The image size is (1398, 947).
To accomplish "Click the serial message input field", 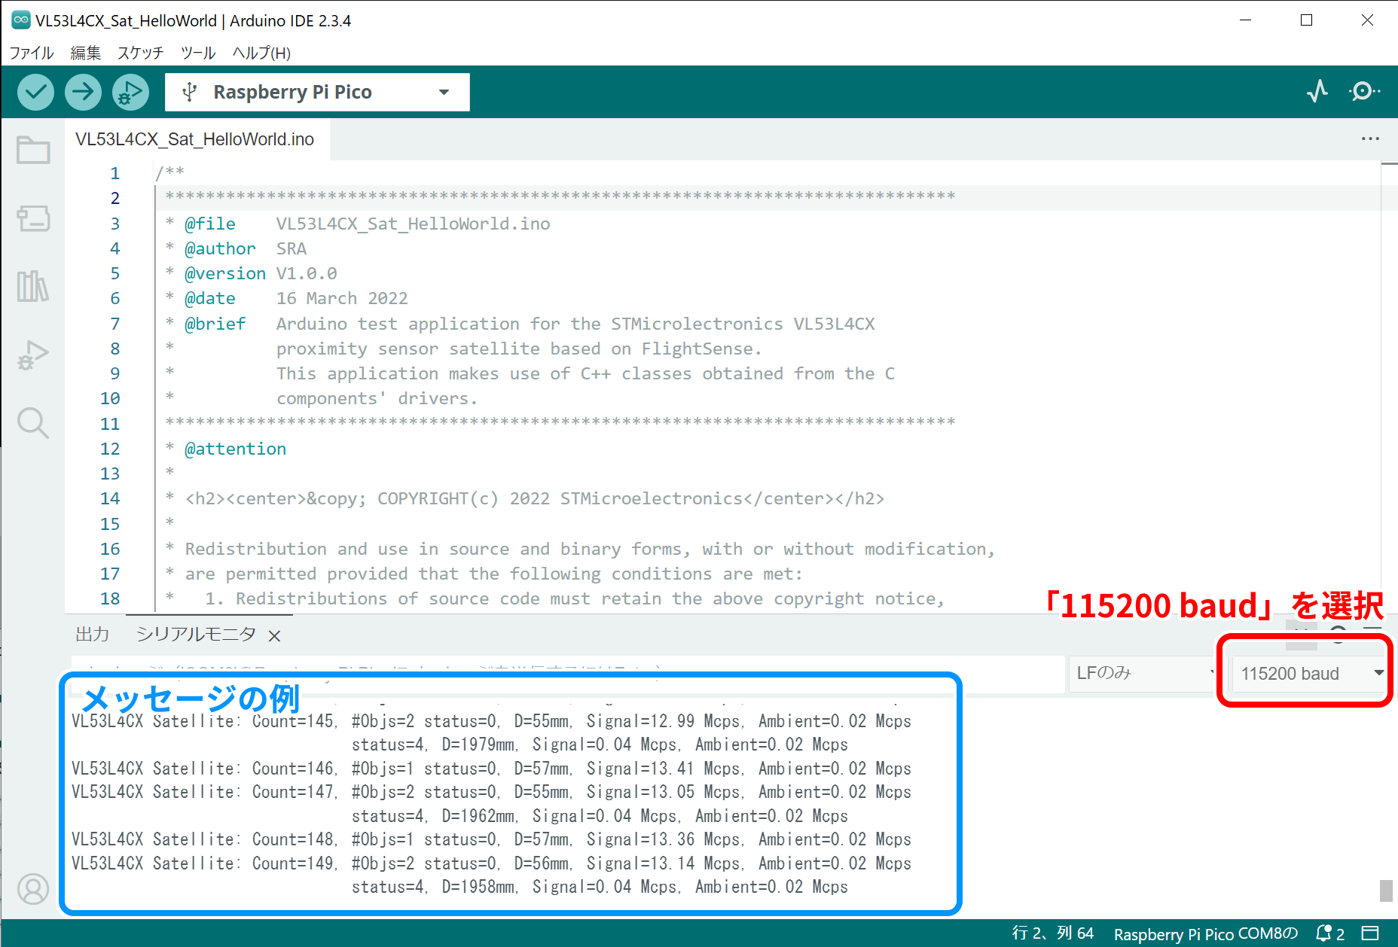I will point(566,673).
